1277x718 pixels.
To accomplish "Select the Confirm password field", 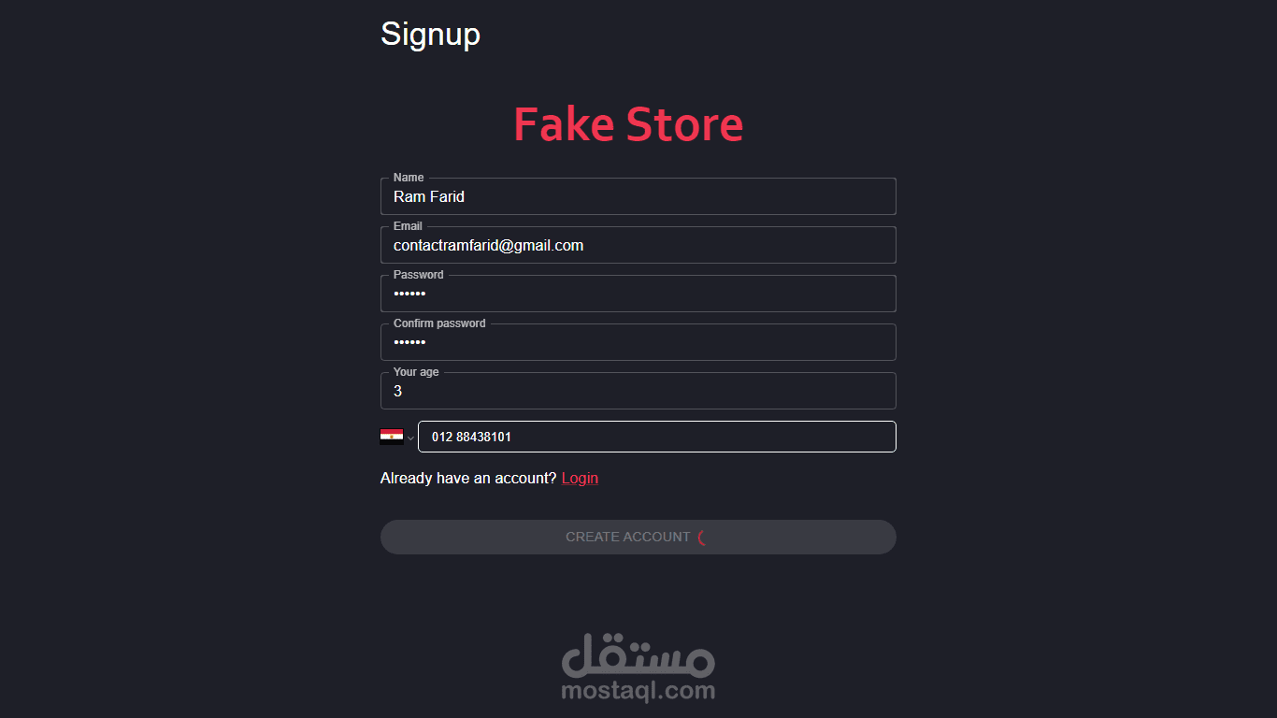I will pyautogui.click(x=638, y=342).
